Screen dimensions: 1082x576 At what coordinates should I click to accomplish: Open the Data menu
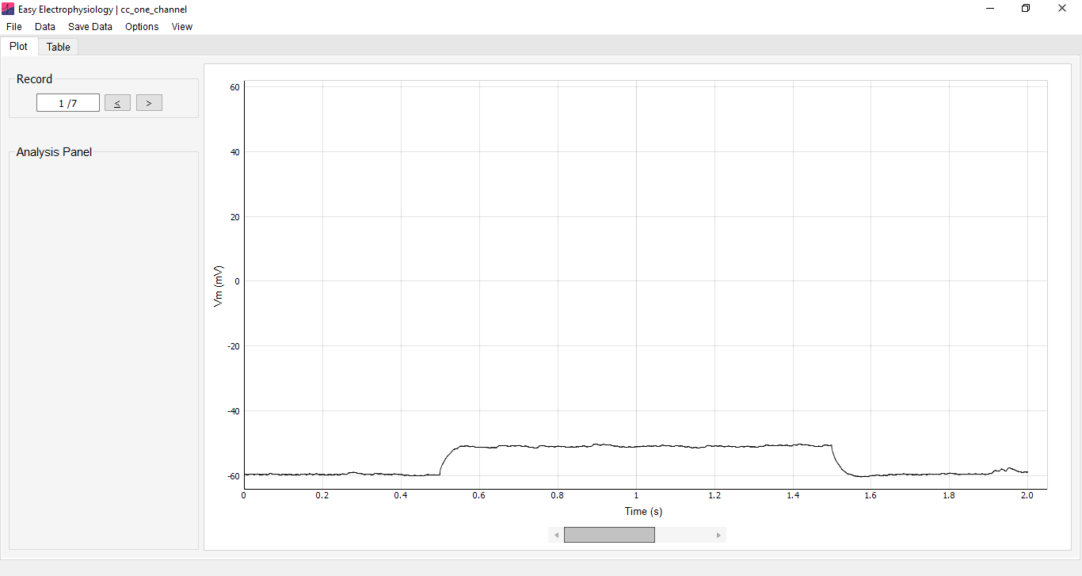point(45,26)
